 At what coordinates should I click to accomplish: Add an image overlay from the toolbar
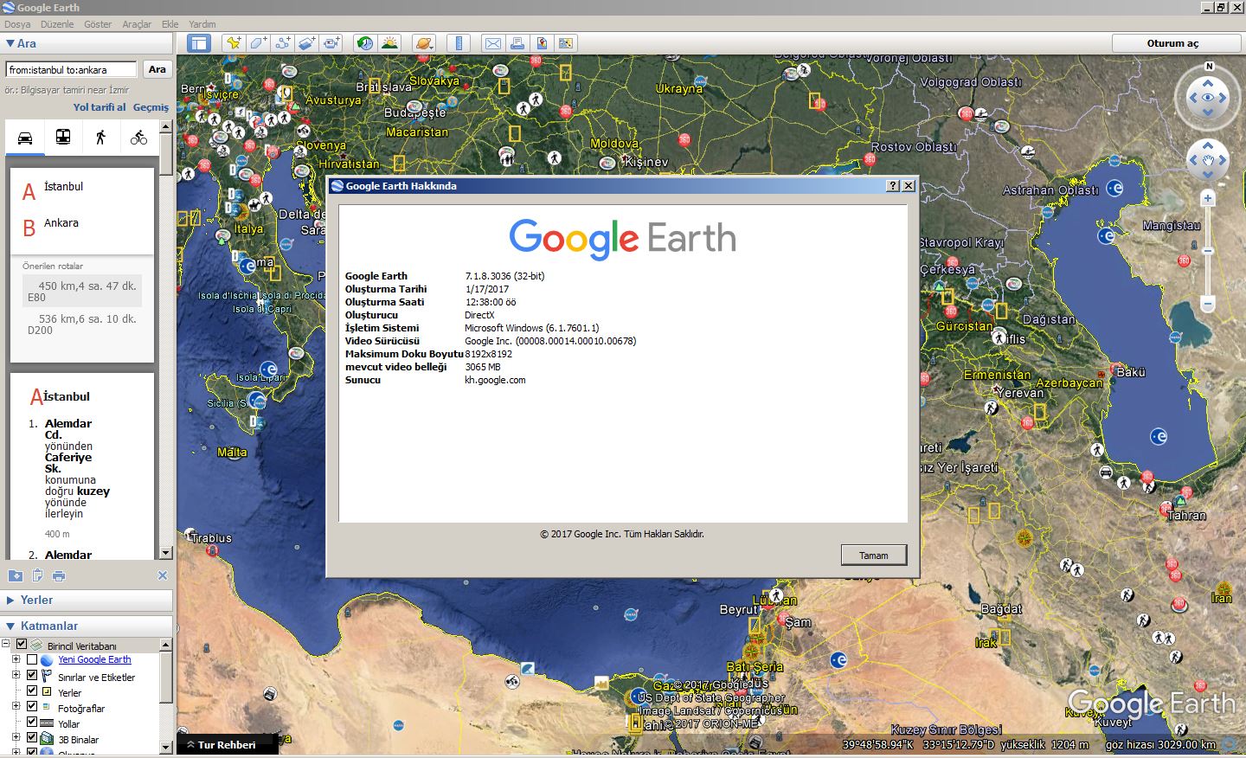tap(306, 43)
